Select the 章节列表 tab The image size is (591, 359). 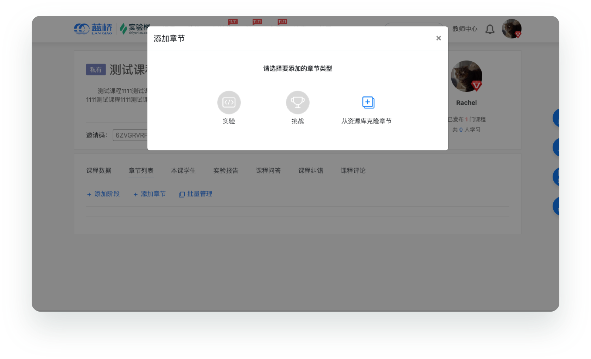pos(141,171)
